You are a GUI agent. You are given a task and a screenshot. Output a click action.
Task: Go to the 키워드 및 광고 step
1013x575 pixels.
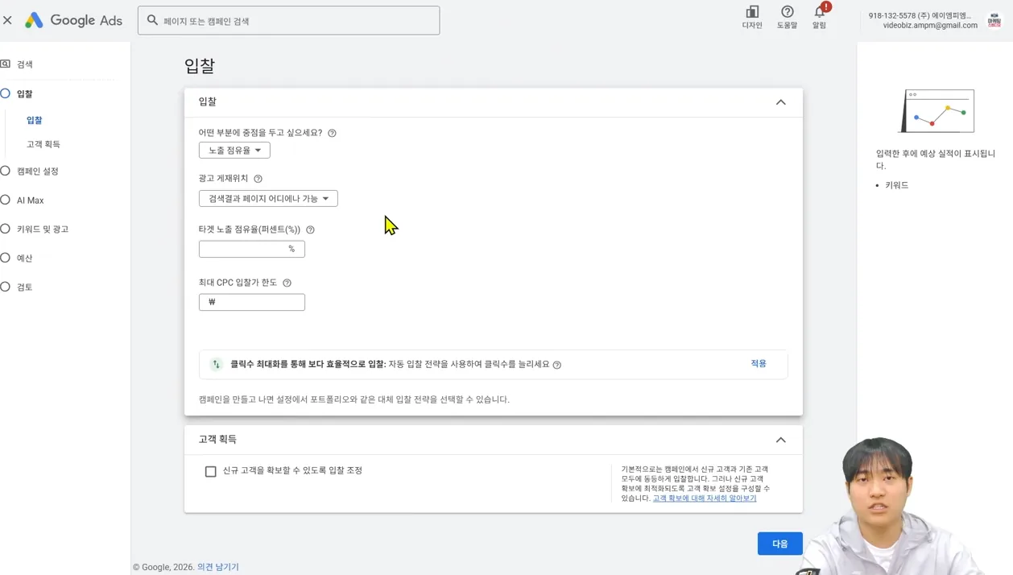[x=43, y=230]
